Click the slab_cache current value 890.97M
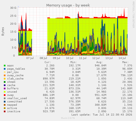The height and width of the screenshot is (121, 136). click(49, 79)
